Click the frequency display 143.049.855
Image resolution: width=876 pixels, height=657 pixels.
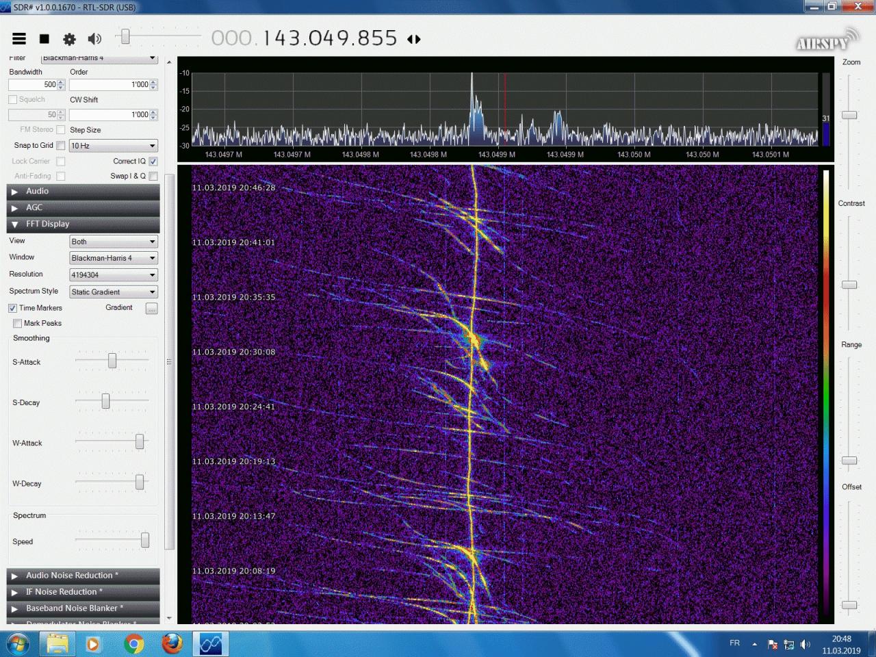click(x=330, y=38)
